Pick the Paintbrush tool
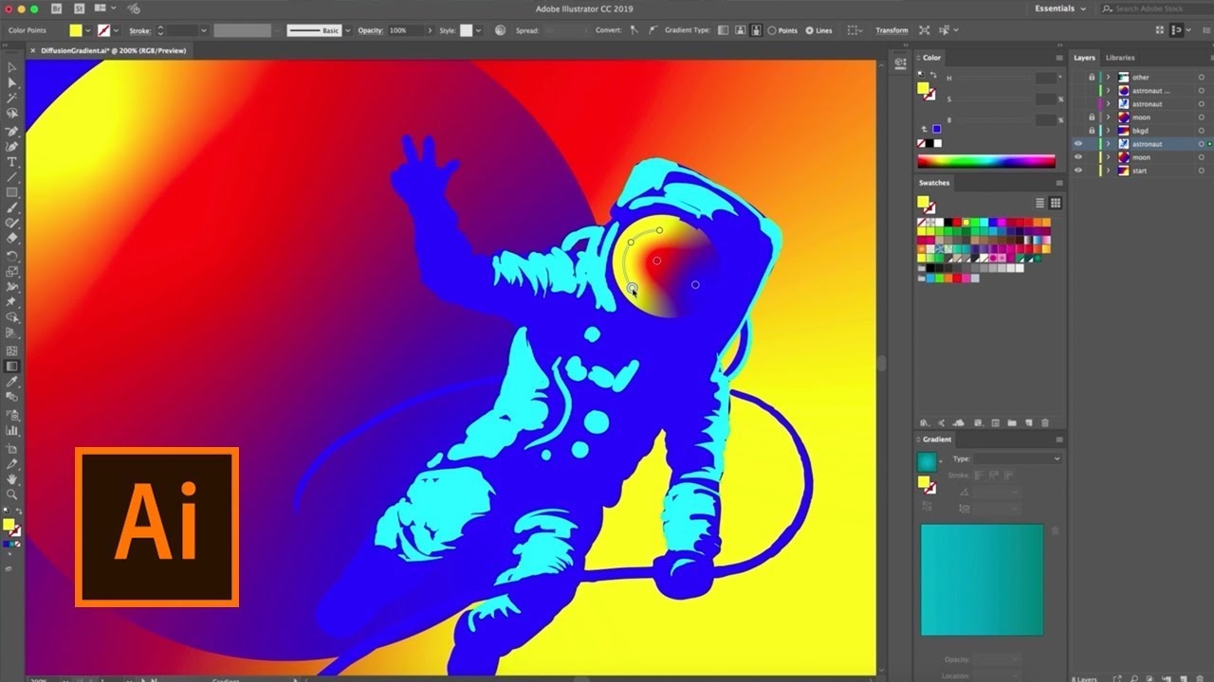 (x=11, y=207)
